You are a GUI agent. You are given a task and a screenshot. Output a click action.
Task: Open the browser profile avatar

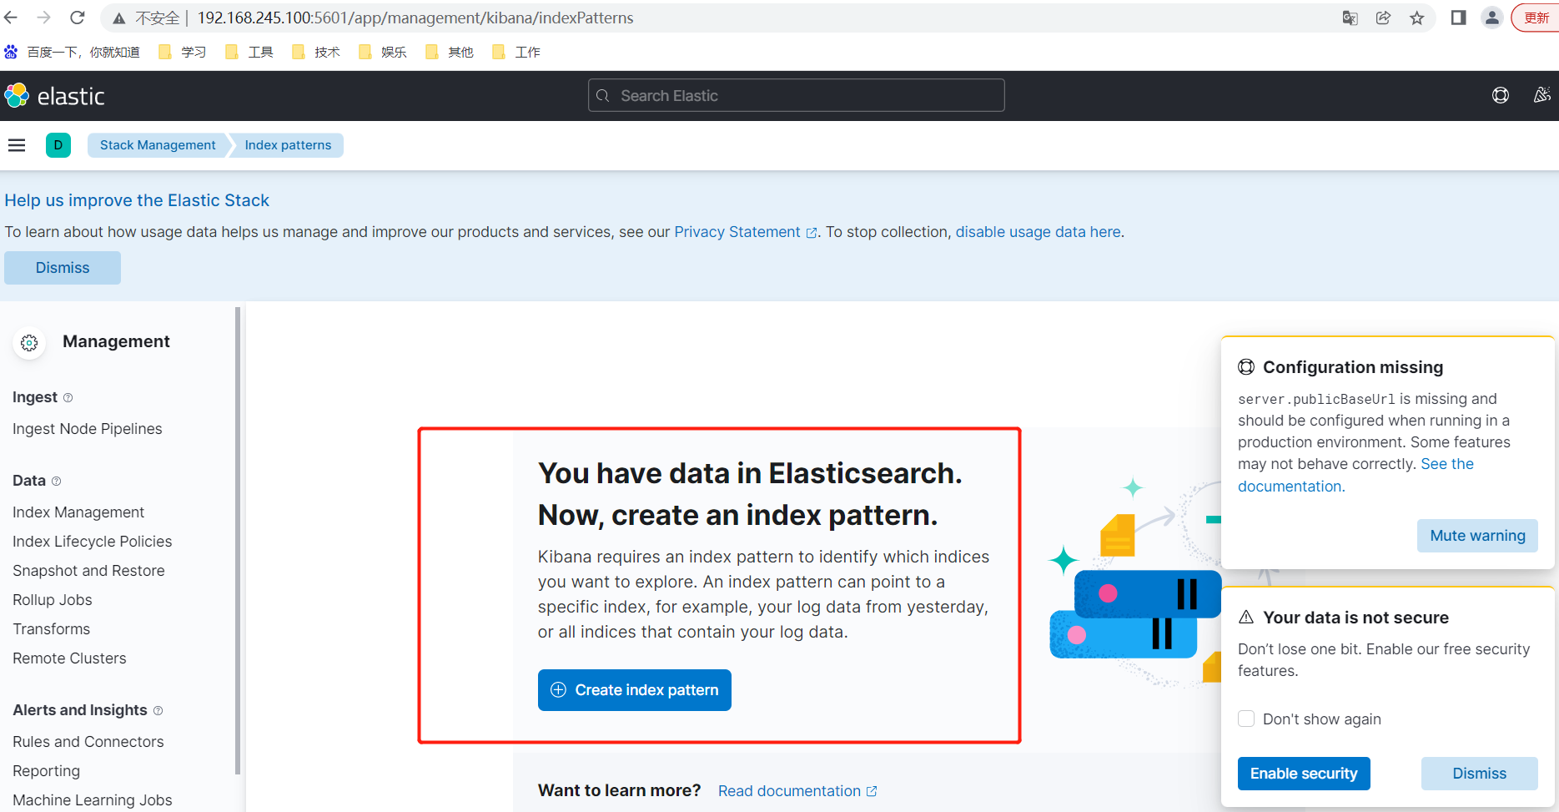1491,18
